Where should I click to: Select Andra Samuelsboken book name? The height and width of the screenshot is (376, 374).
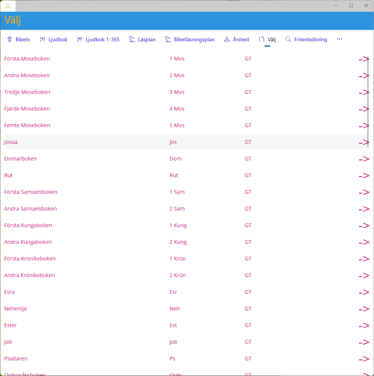click(30, 209)
